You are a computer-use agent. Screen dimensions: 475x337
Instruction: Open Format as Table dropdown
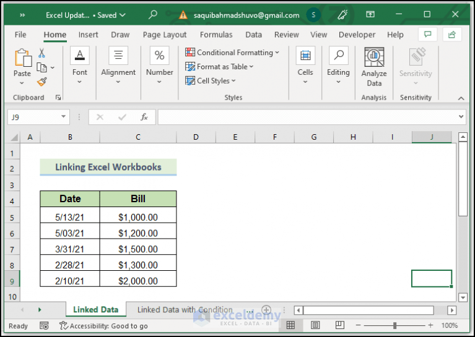219,67
